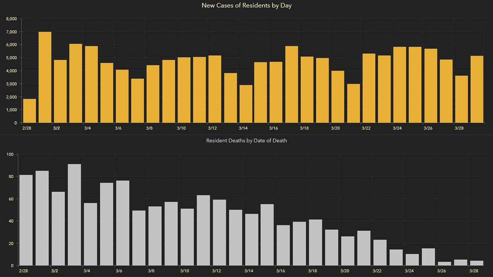Click the 100 y-axis label in deaths chart

10,154
